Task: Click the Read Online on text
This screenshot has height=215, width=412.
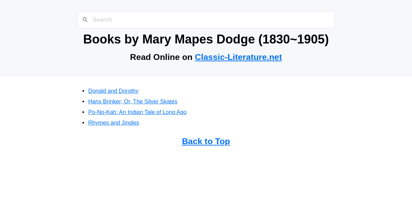Action: (x=161, y=57)
